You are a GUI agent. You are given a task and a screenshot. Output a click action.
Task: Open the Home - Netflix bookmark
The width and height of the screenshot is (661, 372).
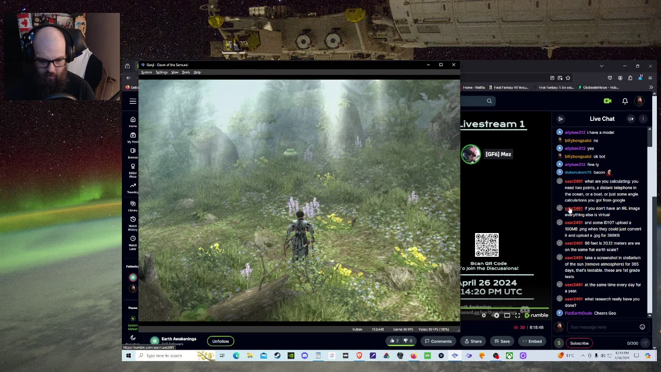click(x=473, y=87)
